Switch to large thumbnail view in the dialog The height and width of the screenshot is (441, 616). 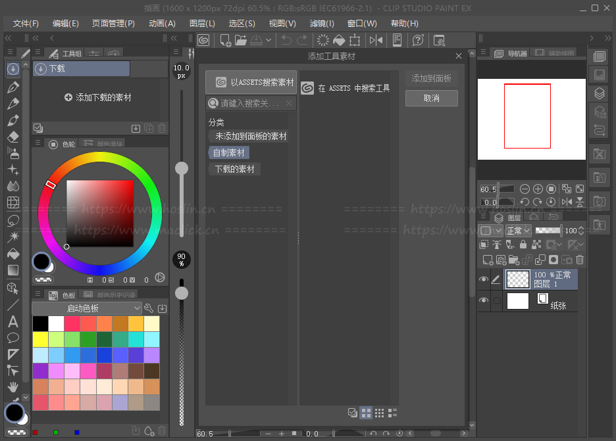pos(366,413)
